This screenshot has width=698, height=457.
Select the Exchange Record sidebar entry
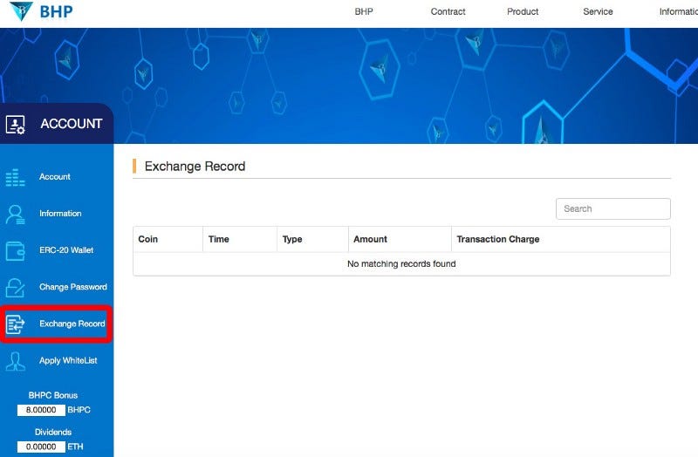click(72, 324)
